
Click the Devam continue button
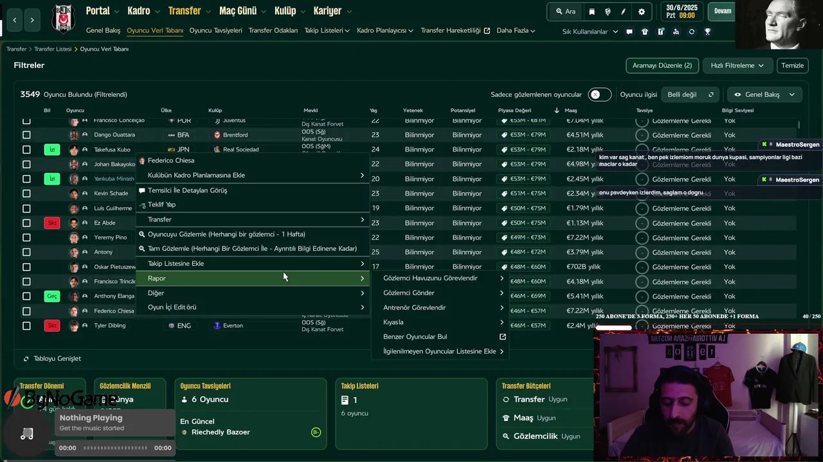[x=722, y=11]
